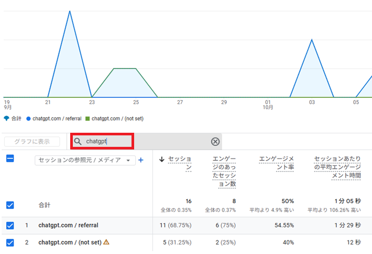Click warning icon beside chatgpt.com / (not set)

coord(106,242)
